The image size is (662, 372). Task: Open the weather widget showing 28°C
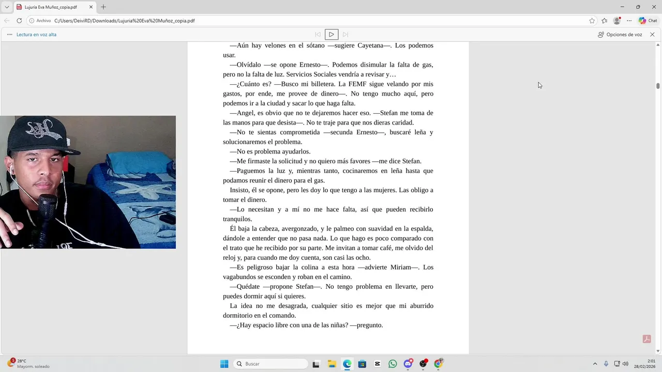(28, 364)
